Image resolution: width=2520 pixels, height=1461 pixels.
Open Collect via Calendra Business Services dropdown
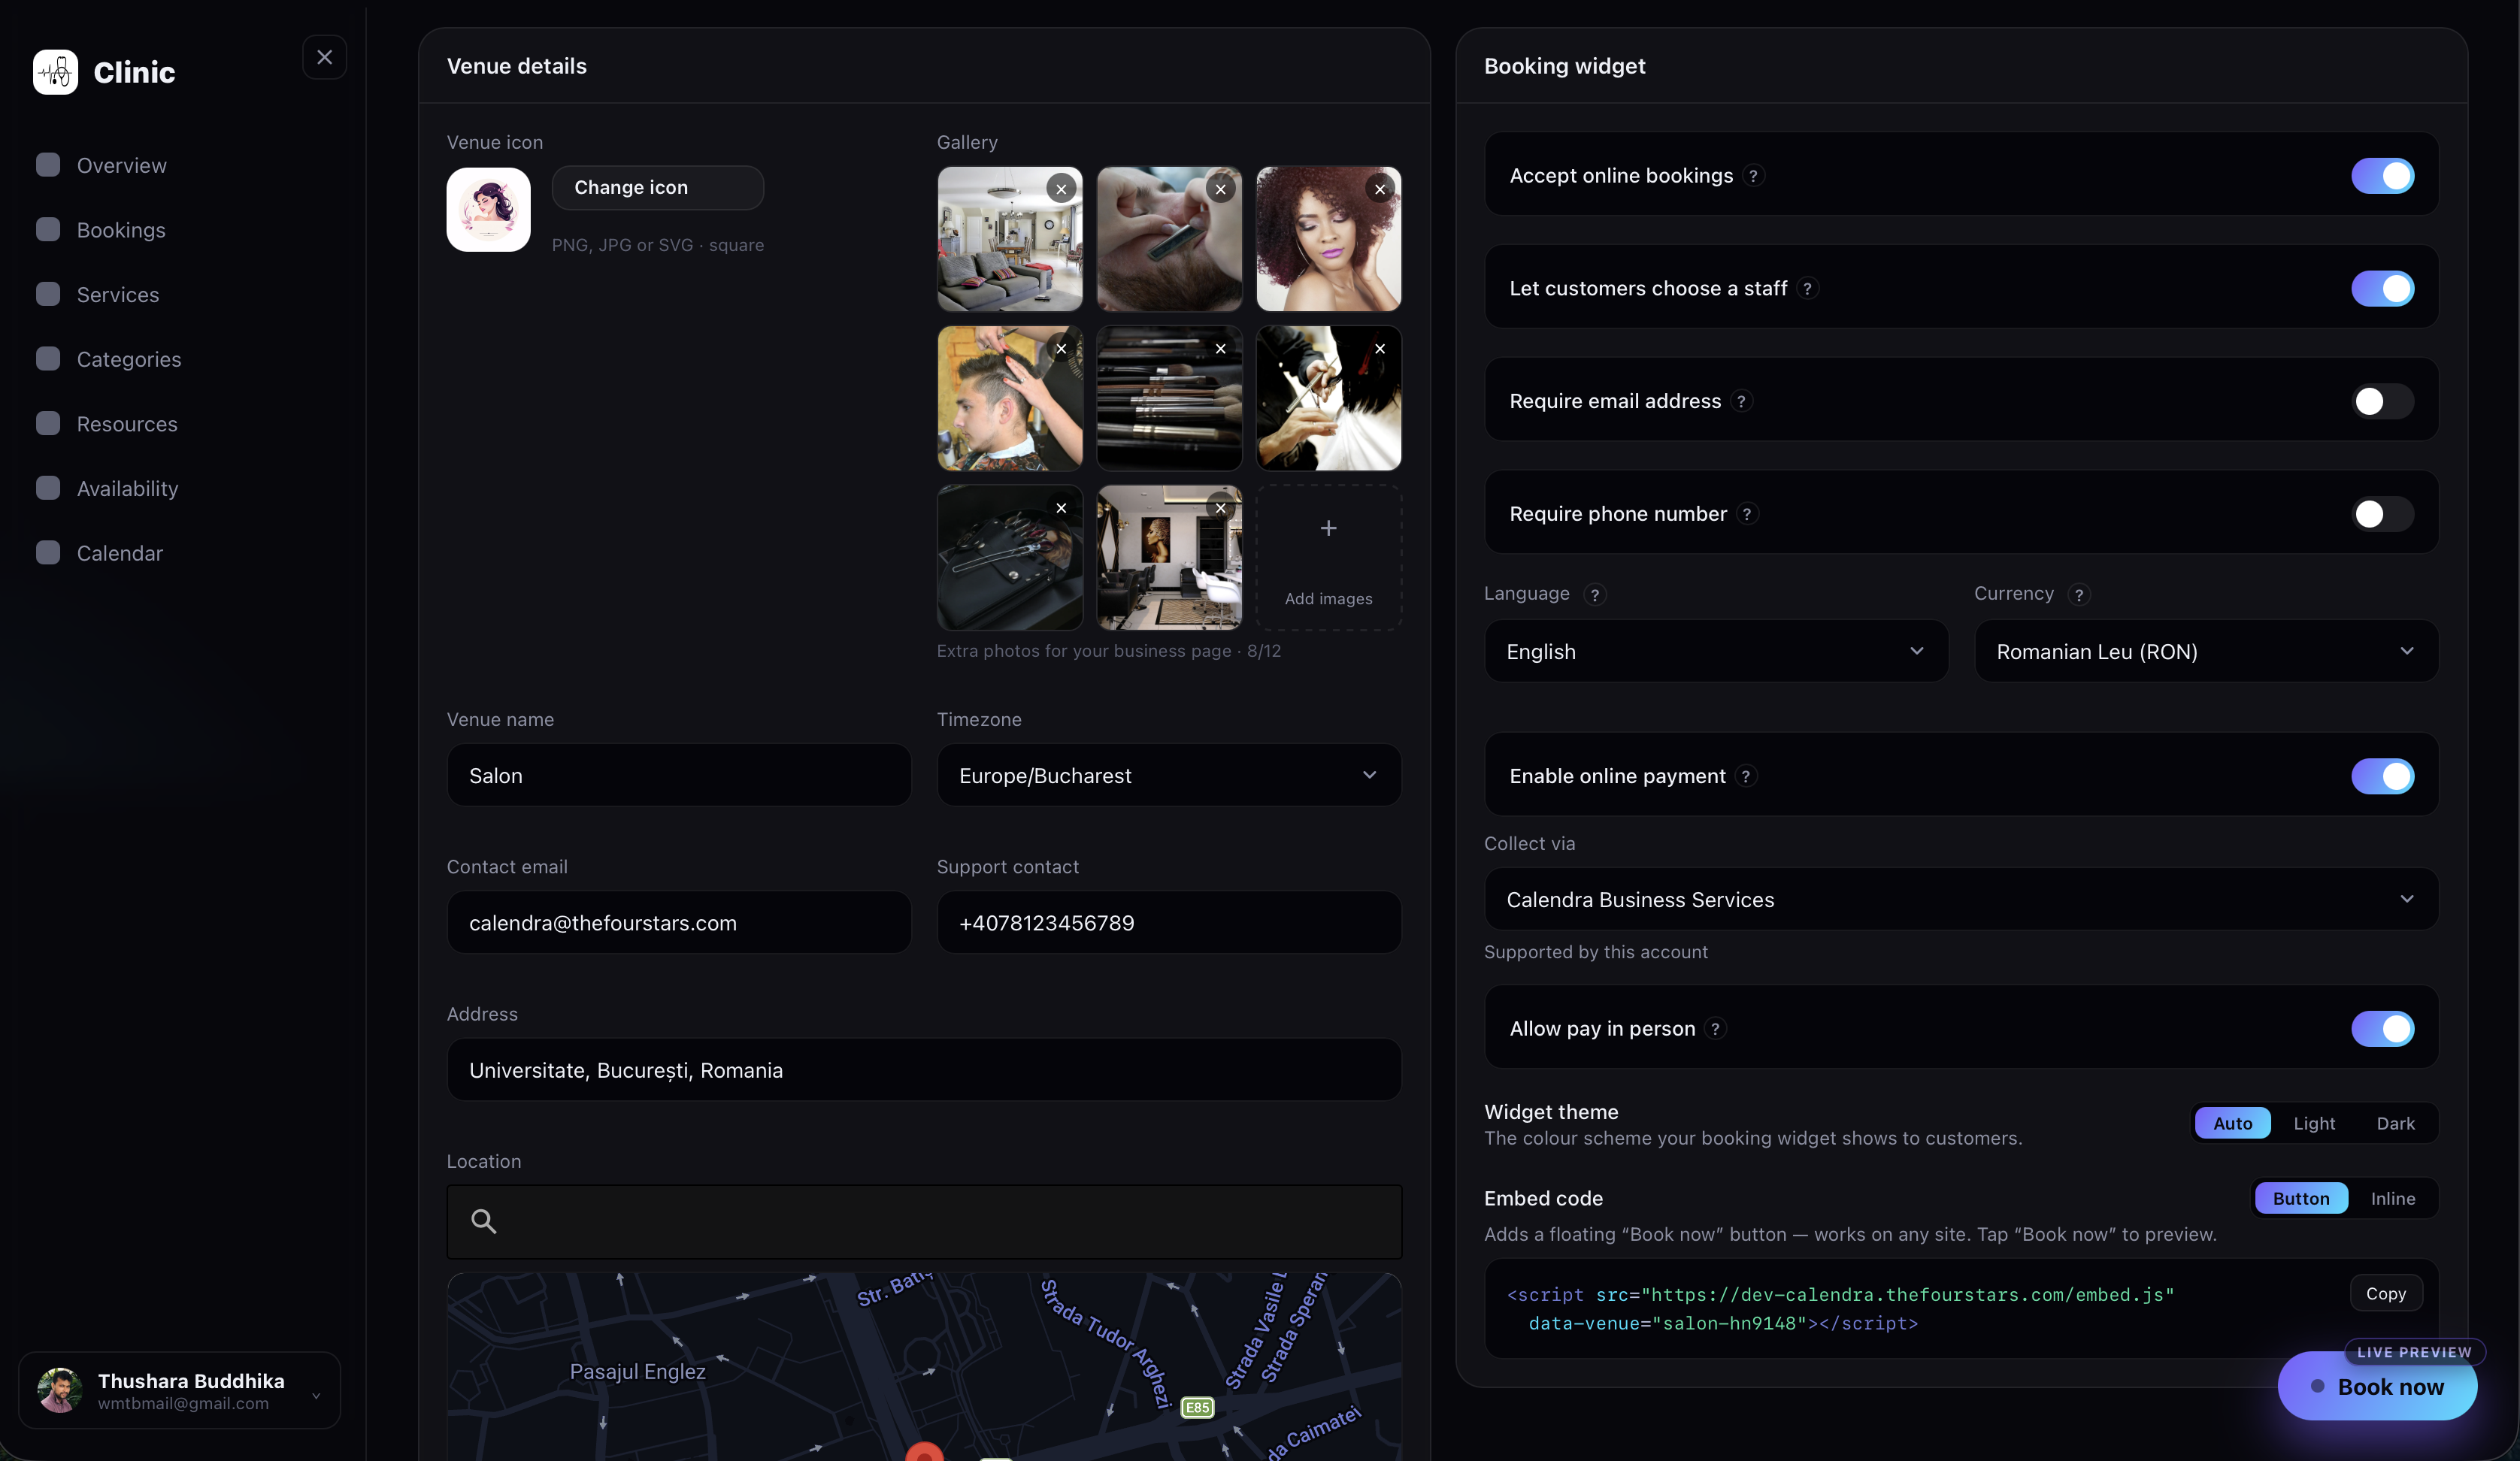[1961, 899]
